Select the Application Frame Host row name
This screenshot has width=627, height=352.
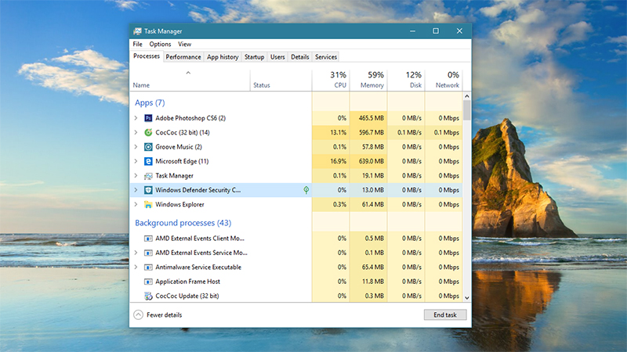pyautogui.click(x=187, y=282)
